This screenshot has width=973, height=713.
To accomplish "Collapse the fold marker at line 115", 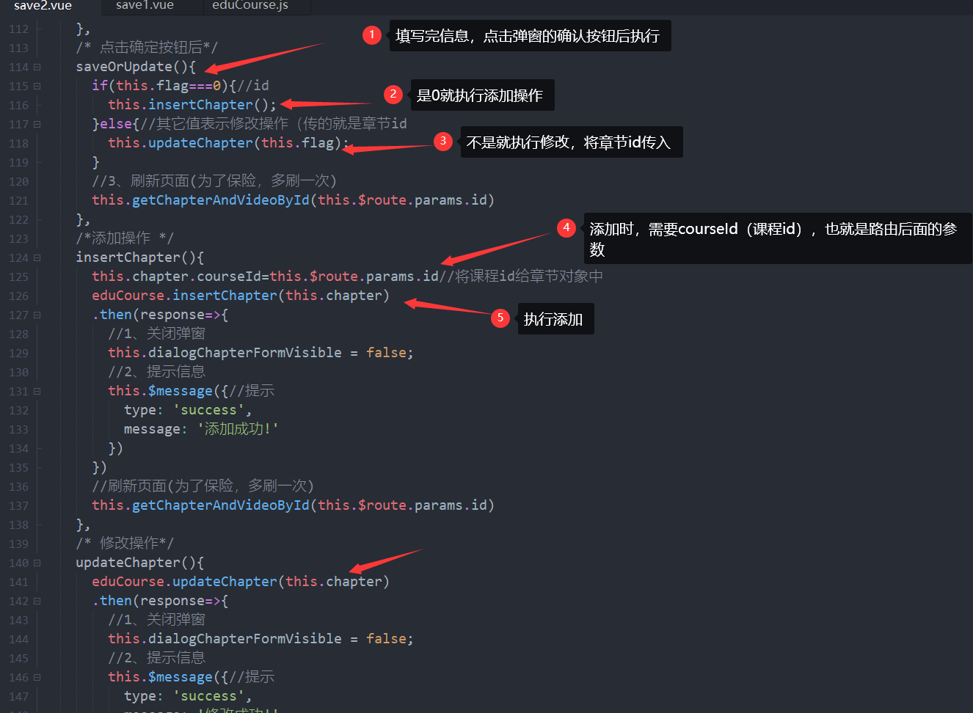I will (x=37, y=86).
